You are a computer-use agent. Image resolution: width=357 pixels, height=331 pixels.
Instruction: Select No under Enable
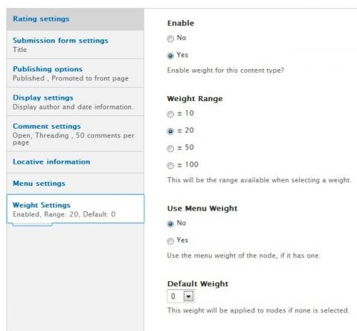pyautogui.click(x=170, y=39)
